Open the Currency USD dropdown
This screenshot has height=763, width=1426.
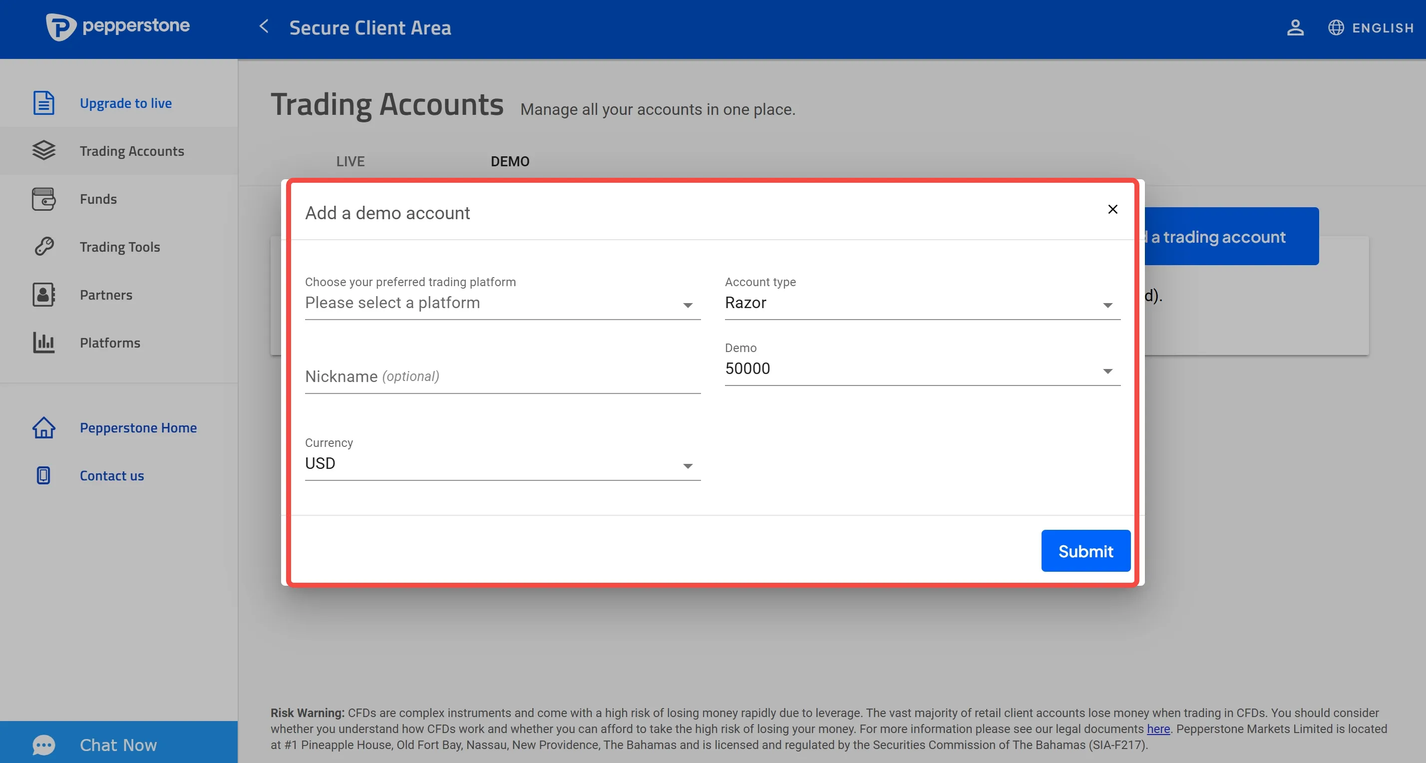[503, 463]
